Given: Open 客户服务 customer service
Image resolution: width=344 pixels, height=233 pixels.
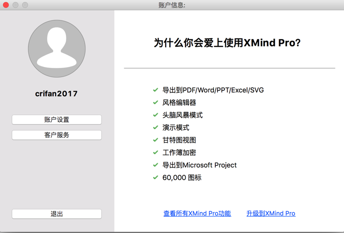Looking at the screenshot, I should coord(57,135).
